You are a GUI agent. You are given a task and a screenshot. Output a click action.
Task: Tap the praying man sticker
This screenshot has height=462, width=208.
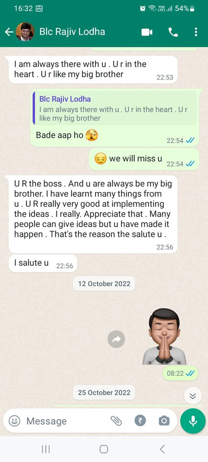tap(164, 336)
